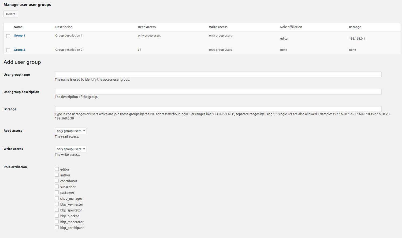This screenshot has height=238, width=402.
Task: Click the Delete button
Action: 11,14
